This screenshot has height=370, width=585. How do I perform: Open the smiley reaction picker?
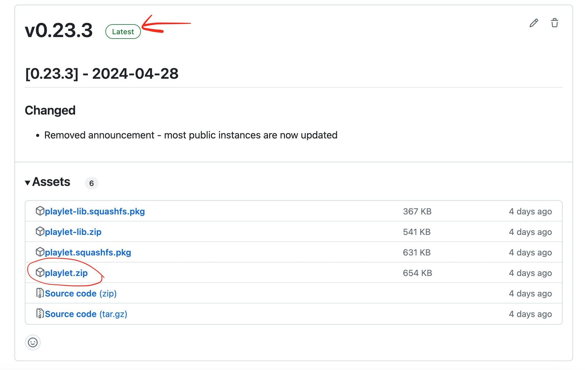point(33,342)
